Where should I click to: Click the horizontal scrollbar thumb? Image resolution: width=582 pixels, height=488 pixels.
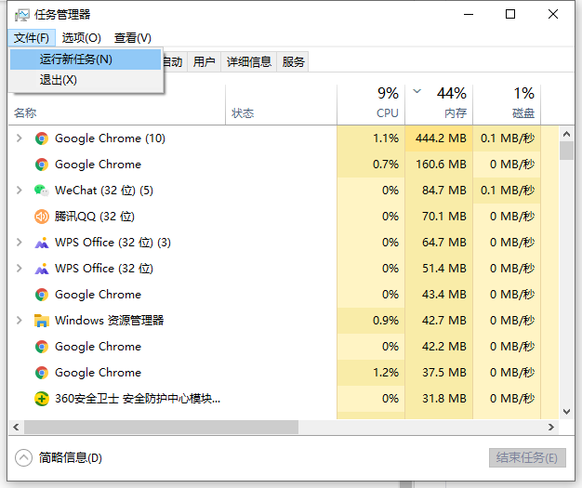point(158,428)
